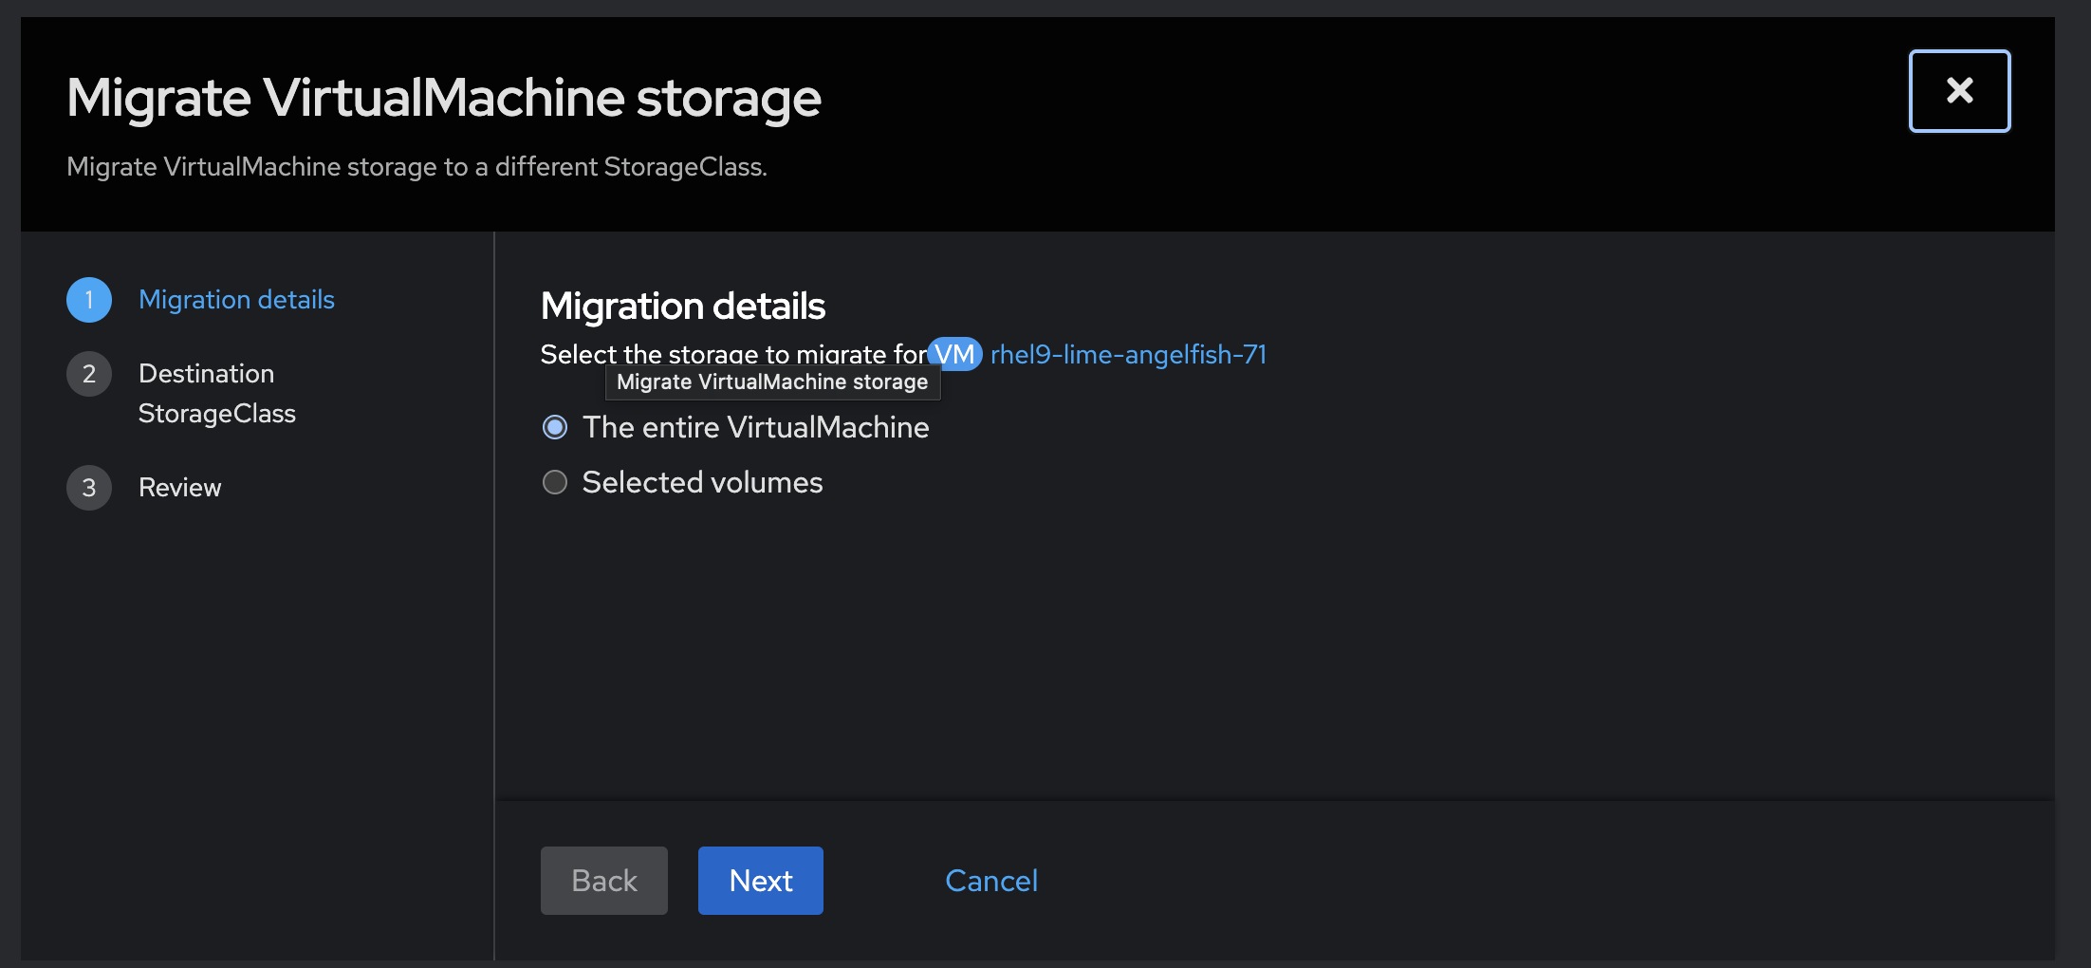Cancel the storage migration wizard

(x=991, y=881)
